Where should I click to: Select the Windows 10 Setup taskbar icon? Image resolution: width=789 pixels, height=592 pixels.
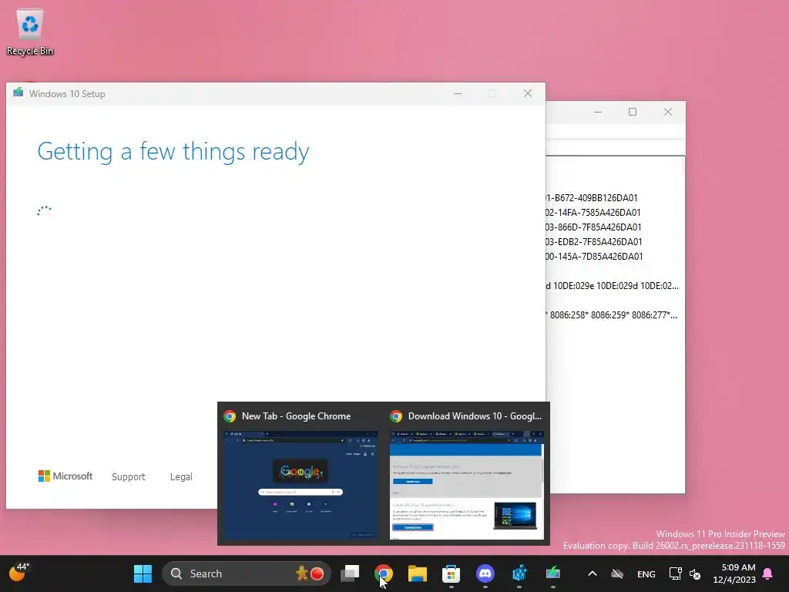coord(553,573)
